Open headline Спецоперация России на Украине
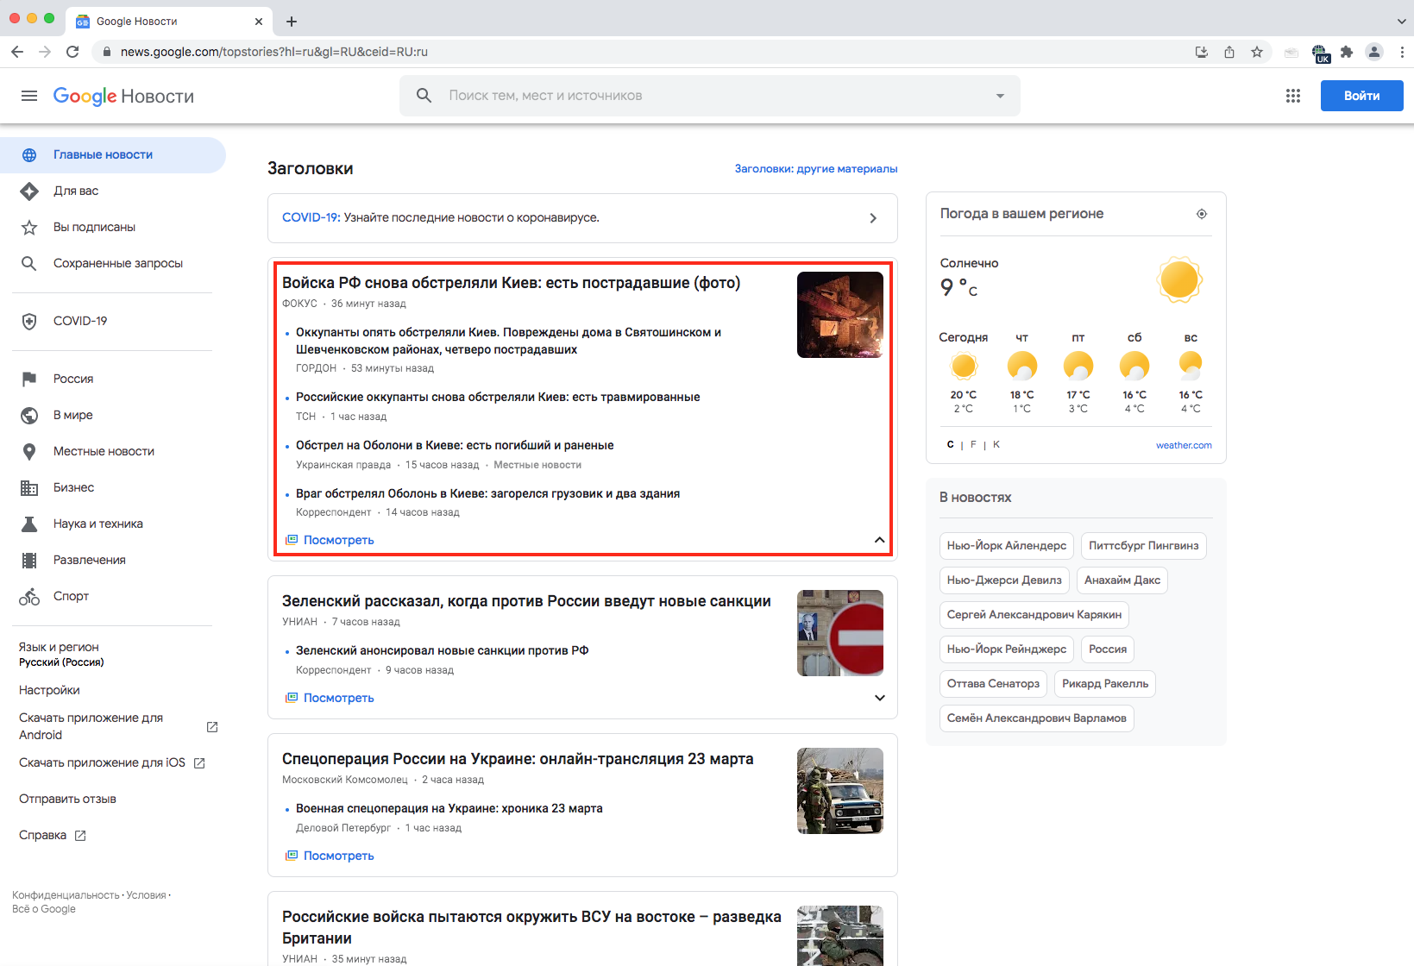The image size is (1414, 966). click(518, 759)
